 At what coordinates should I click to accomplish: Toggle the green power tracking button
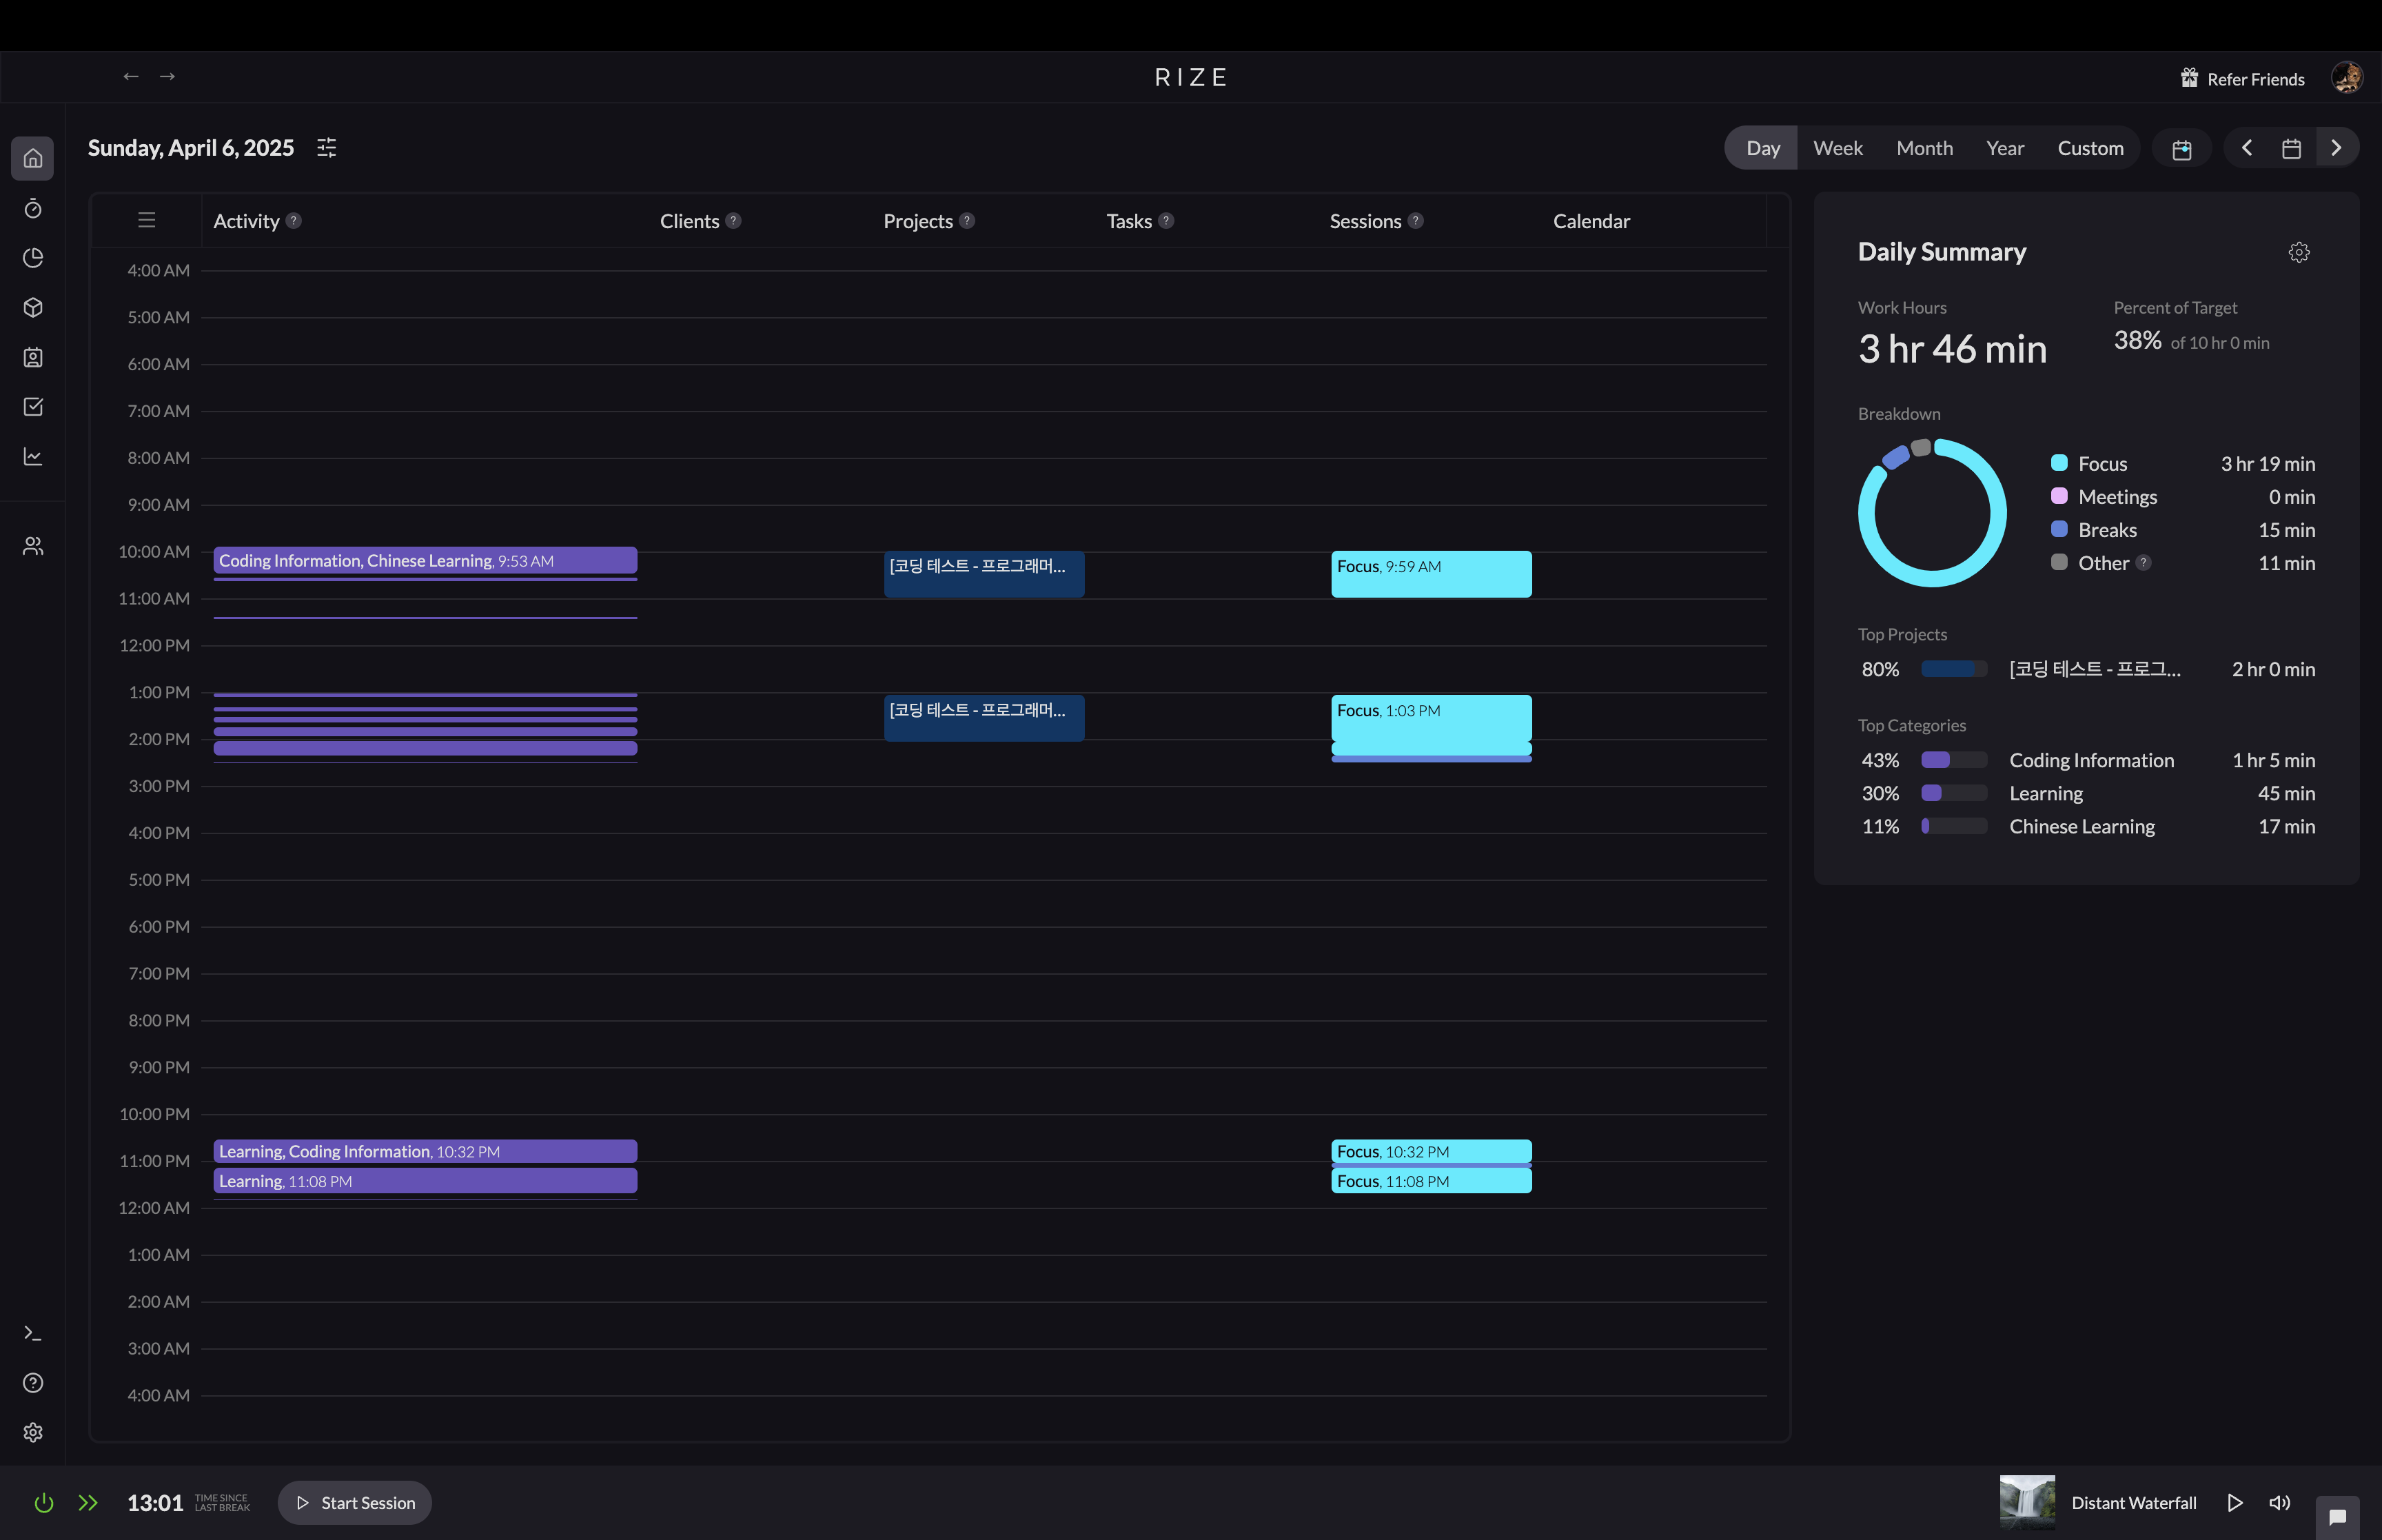pos(44,1503)
